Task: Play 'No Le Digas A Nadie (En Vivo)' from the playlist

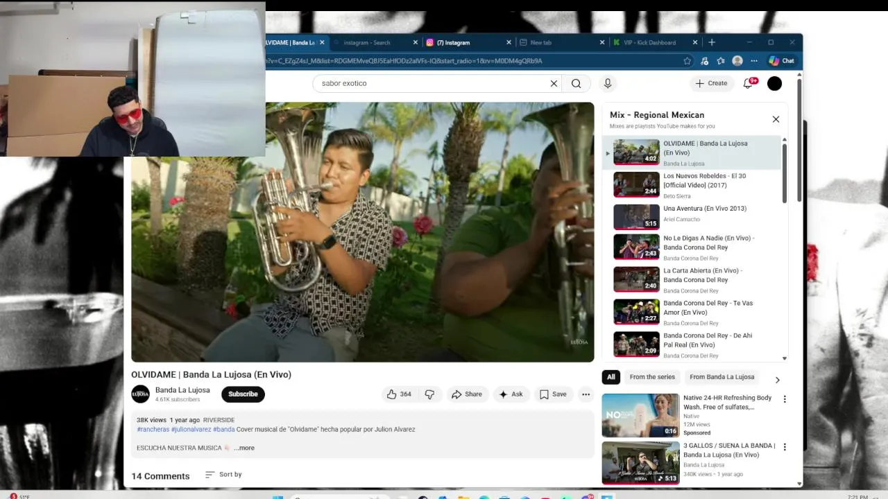Action: click(x=694, y=247)
